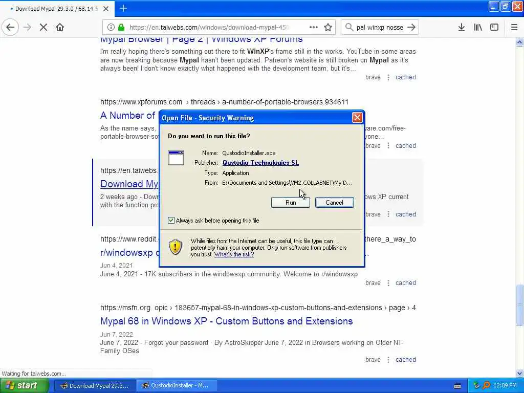
Task: Open three-dot options beside portable browsers result
Action: [388, 146]
